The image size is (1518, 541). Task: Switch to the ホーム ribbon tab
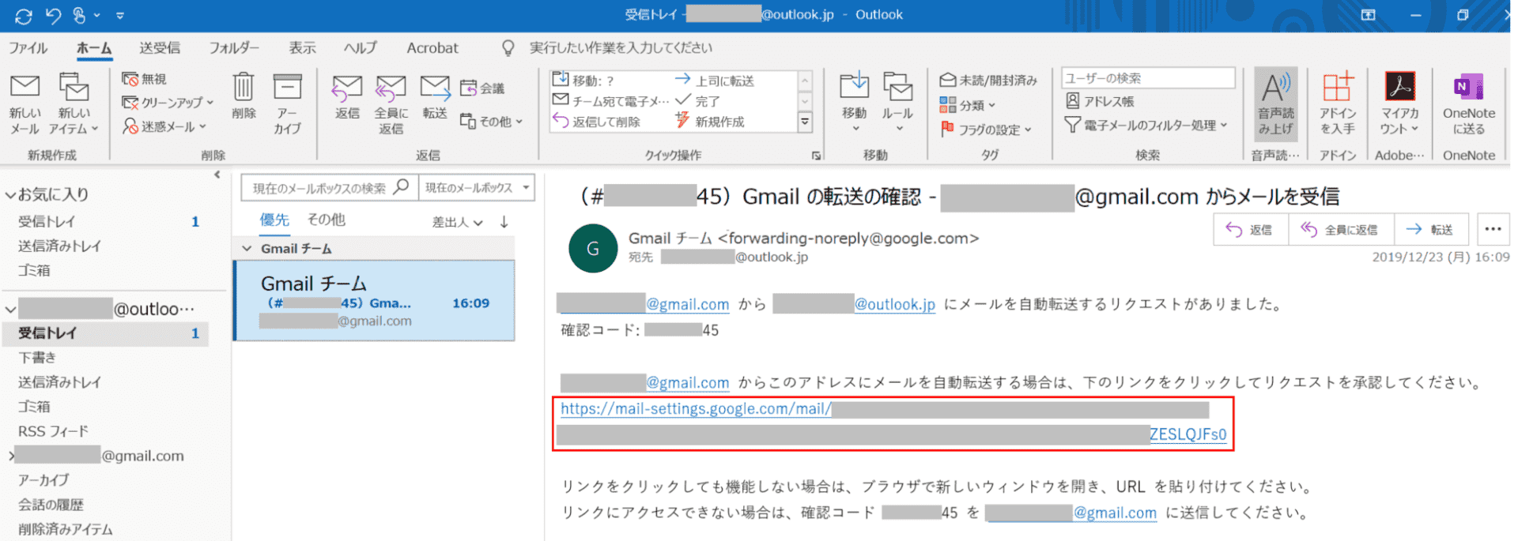click(94, 47)
